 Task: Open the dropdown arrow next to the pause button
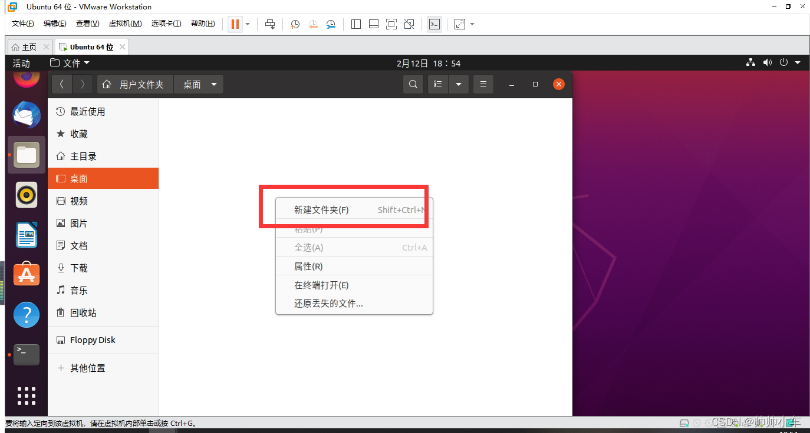coord(248,24)
